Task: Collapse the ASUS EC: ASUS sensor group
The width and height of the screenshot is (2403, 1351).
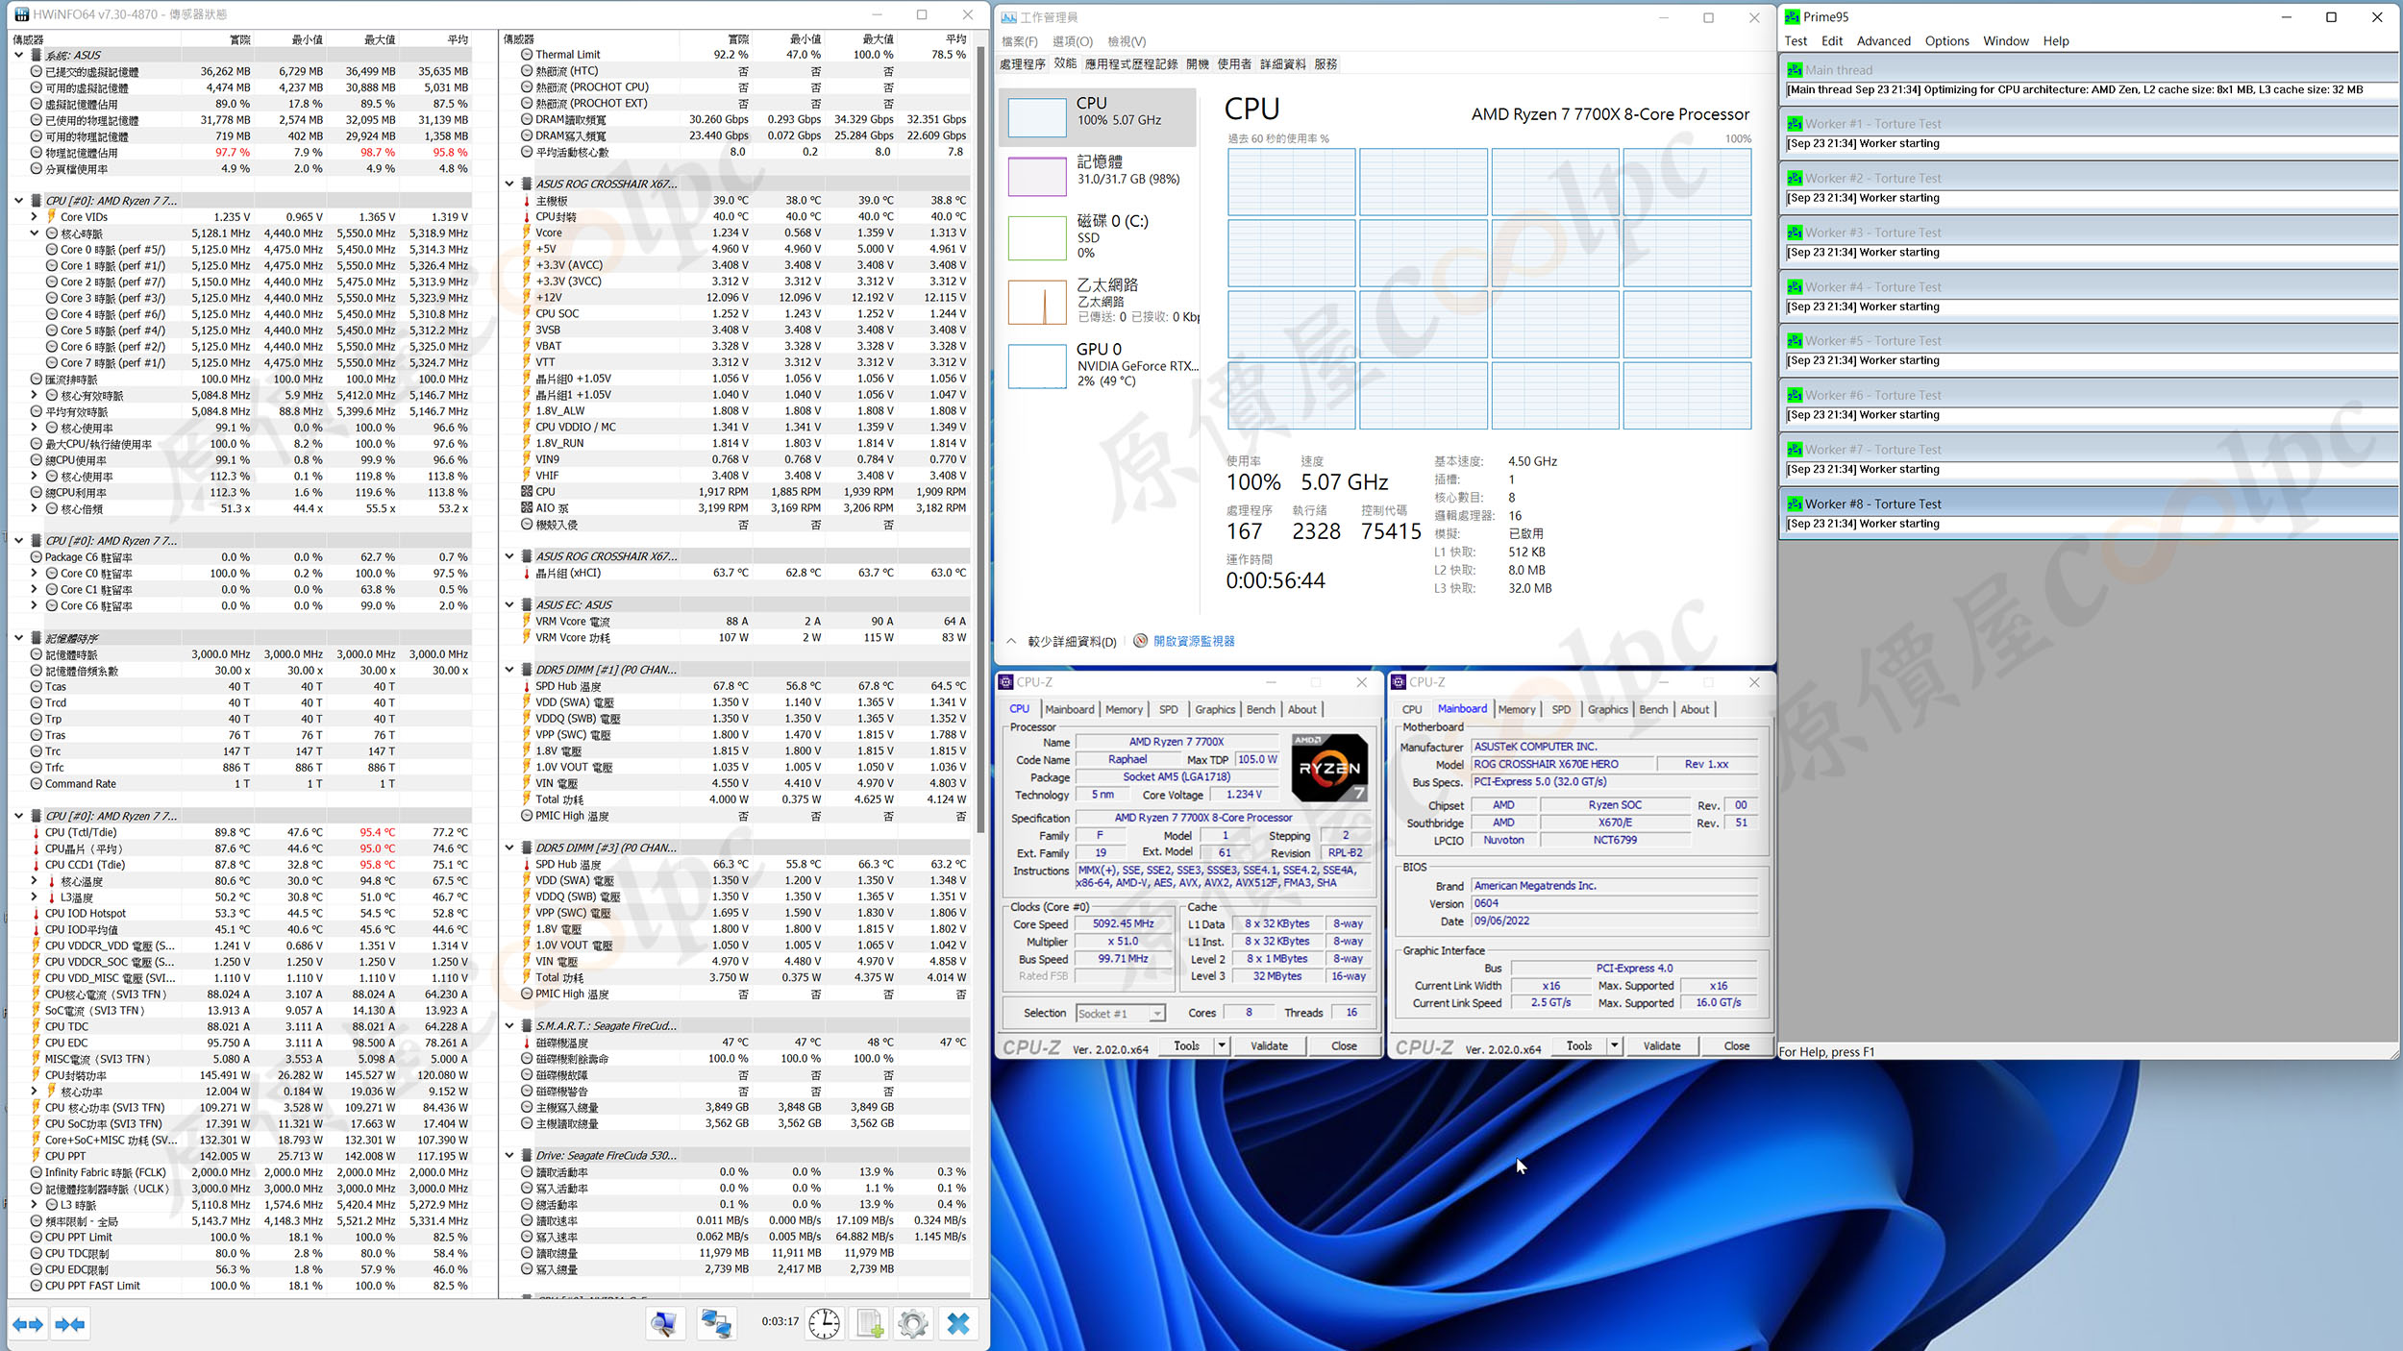Action: [x=509, y=604]
